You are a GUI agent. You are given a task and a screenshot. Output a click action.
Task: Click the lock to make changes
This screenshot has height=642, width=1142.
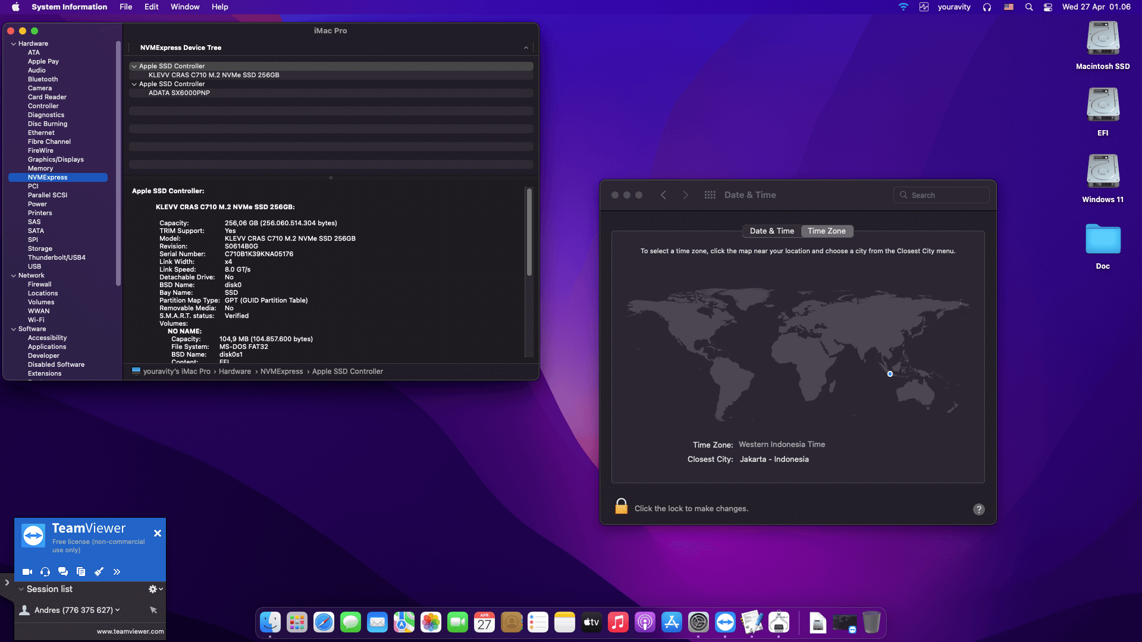coord(621,506)
